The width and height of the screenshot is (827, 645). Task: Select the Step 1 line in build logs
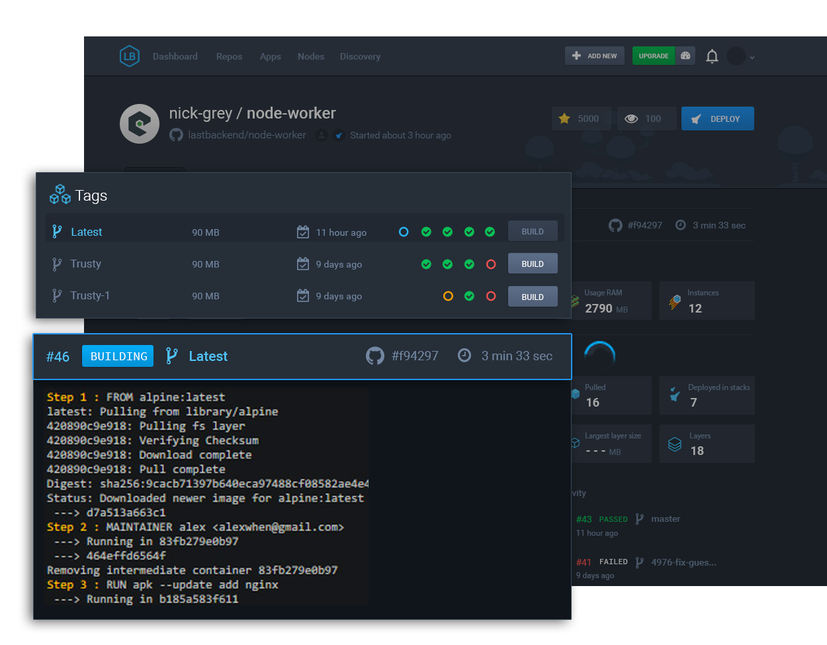(x=132, y=397)
